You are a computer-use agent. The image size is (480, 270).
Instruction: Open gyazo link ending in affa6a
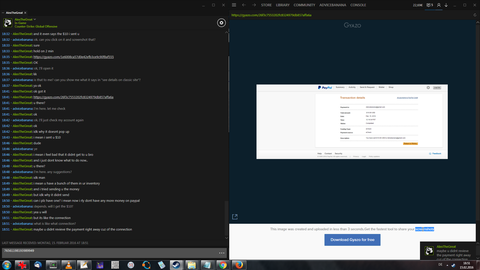tap(73, 97)
